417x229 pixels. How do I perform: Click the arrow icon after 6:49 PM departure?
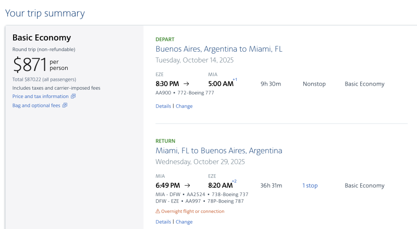point(188,185)
